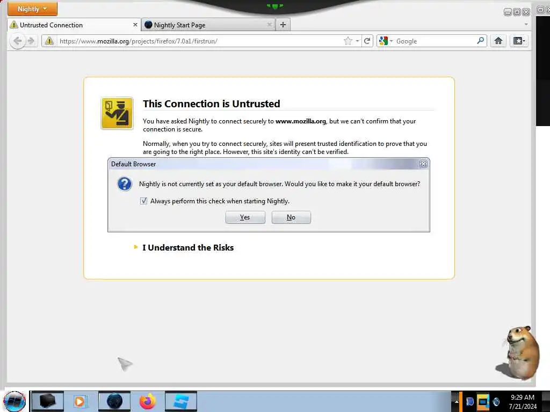
Task: Click the Forward navigation arrow
Action: (31, 41)
